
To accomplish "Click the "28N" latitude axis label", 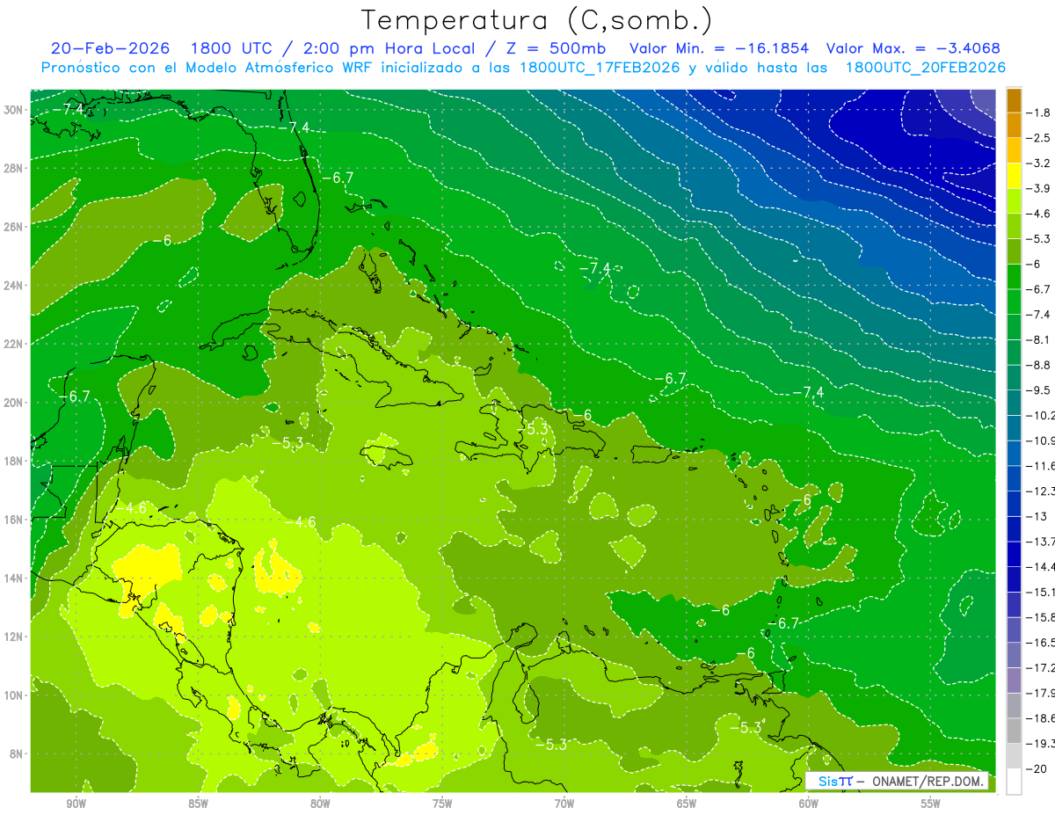I will pos(13,168).
